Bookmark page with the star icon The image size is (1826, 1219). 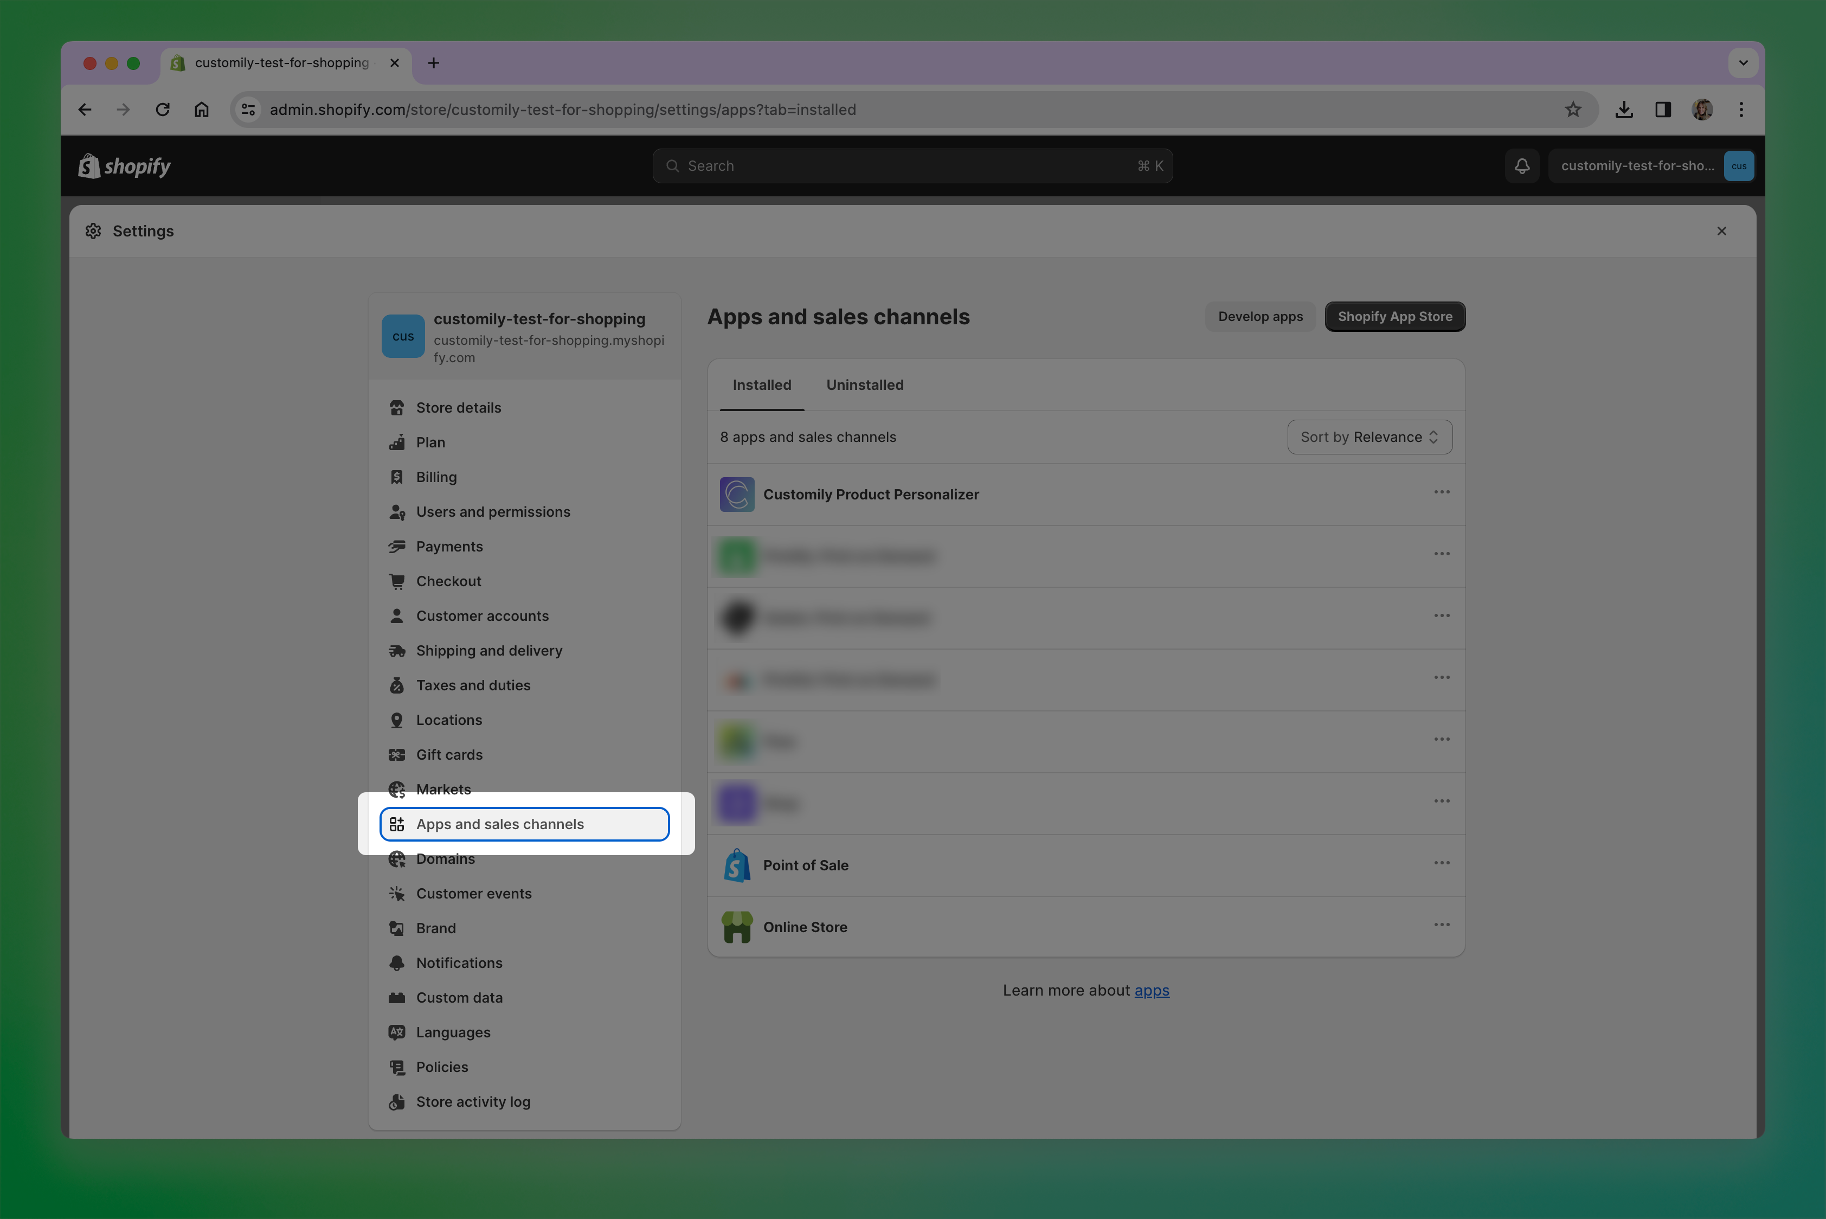coord(1573,110)
